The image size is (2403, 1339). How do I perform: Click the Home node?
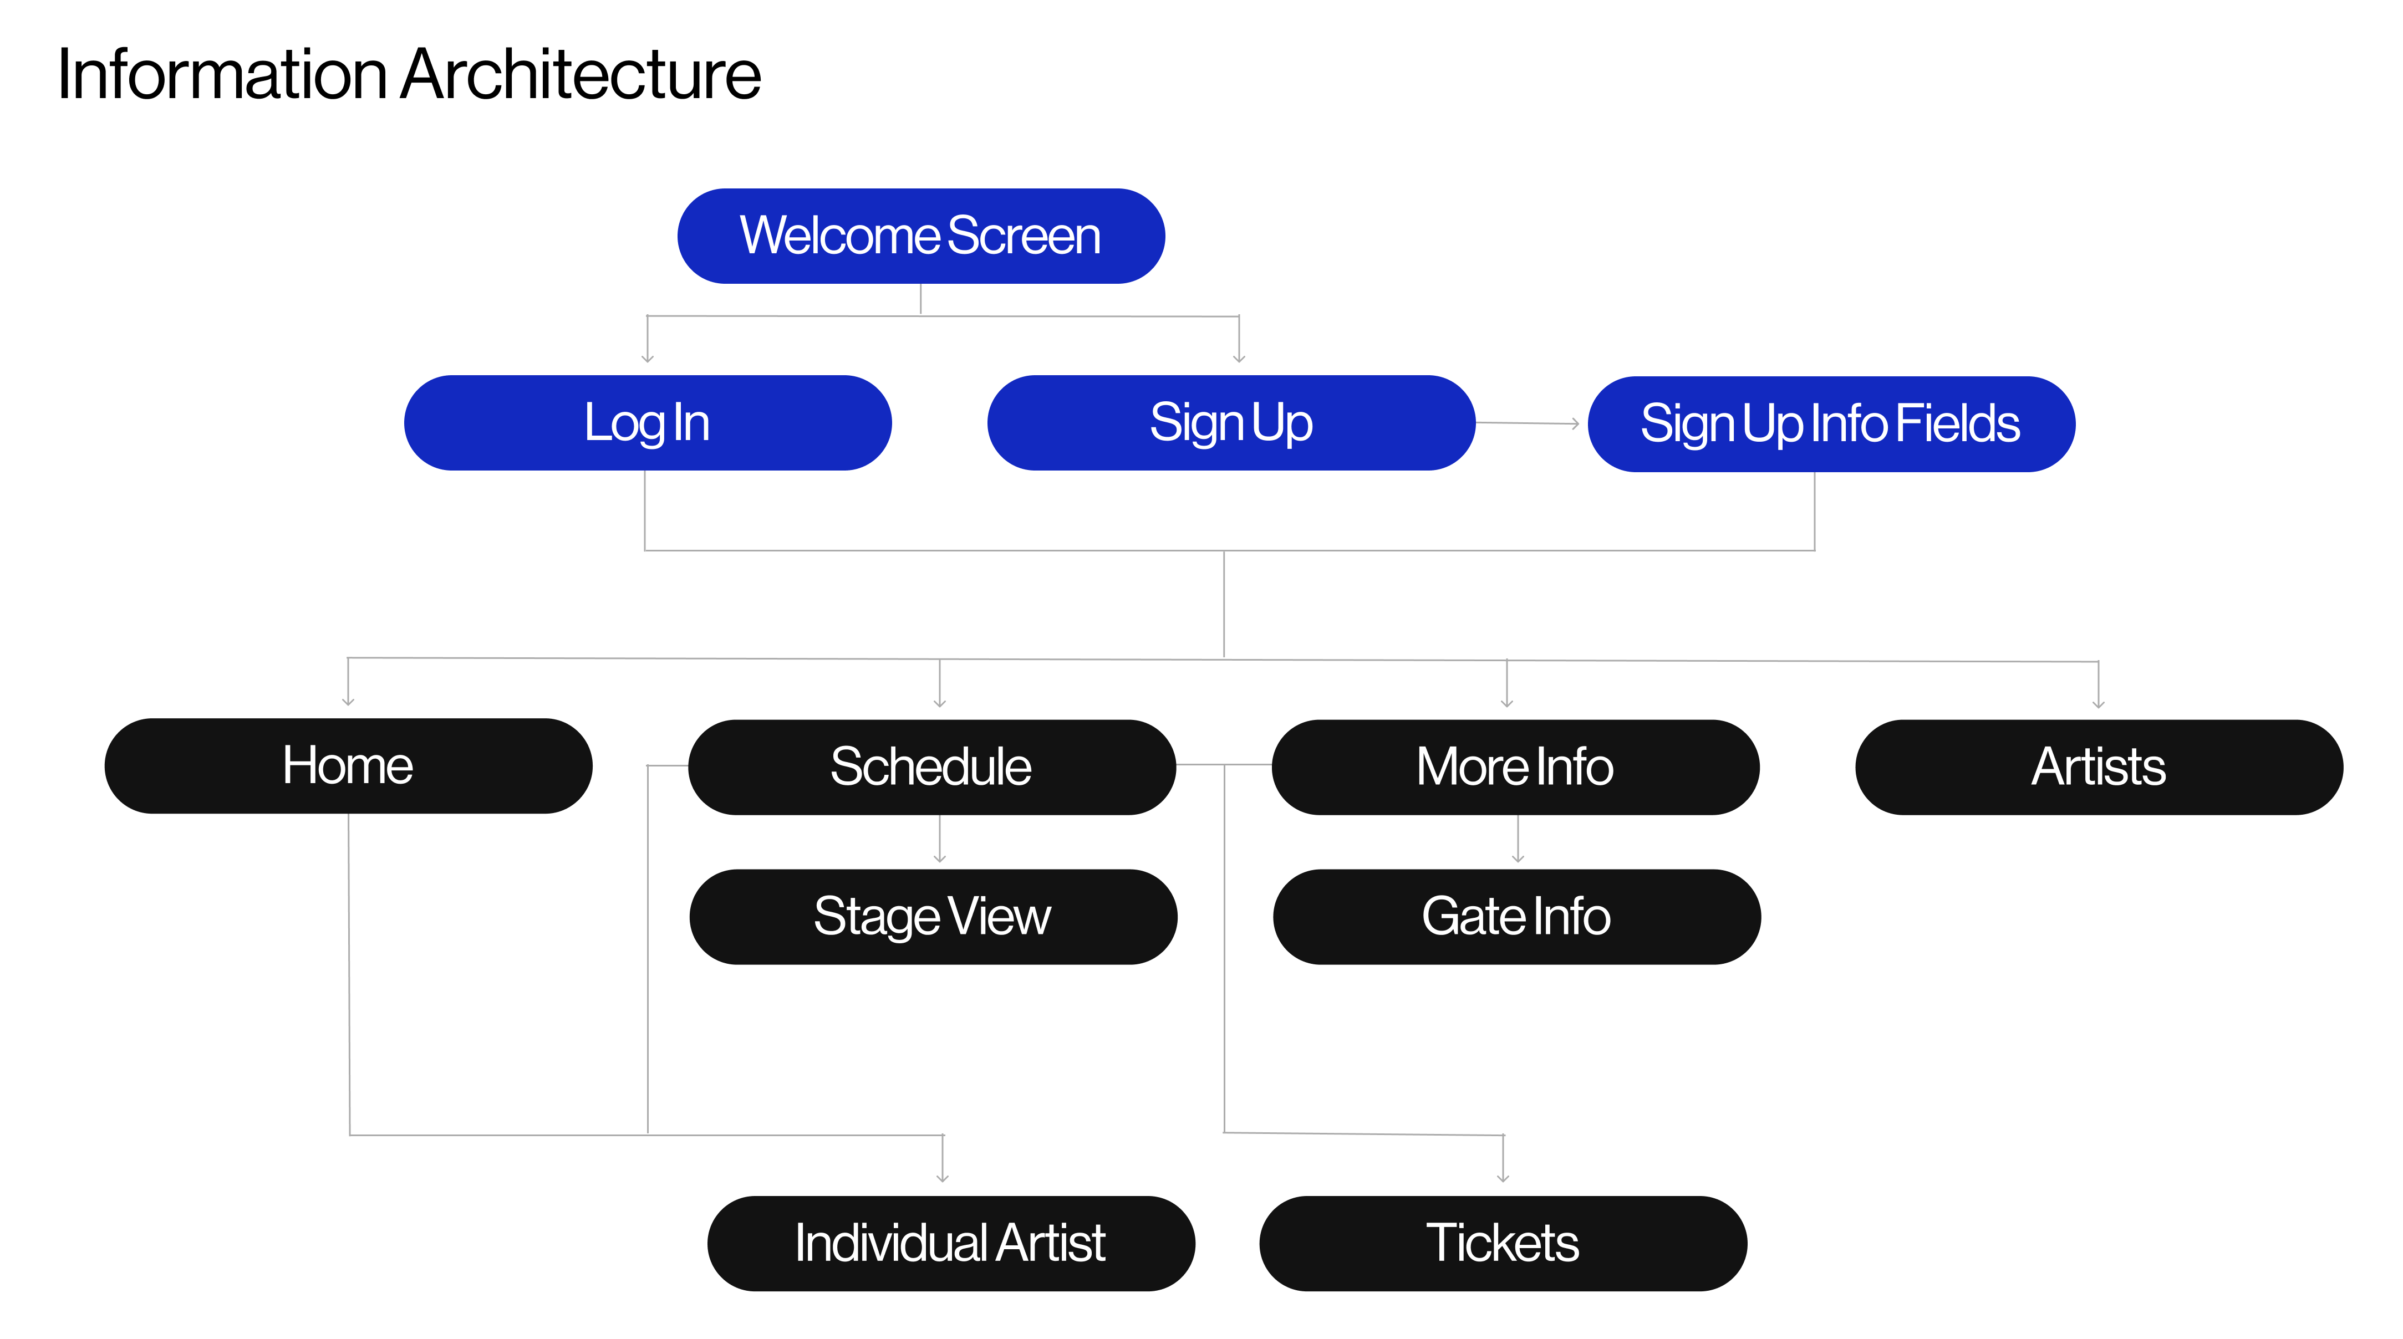(348, 765)
